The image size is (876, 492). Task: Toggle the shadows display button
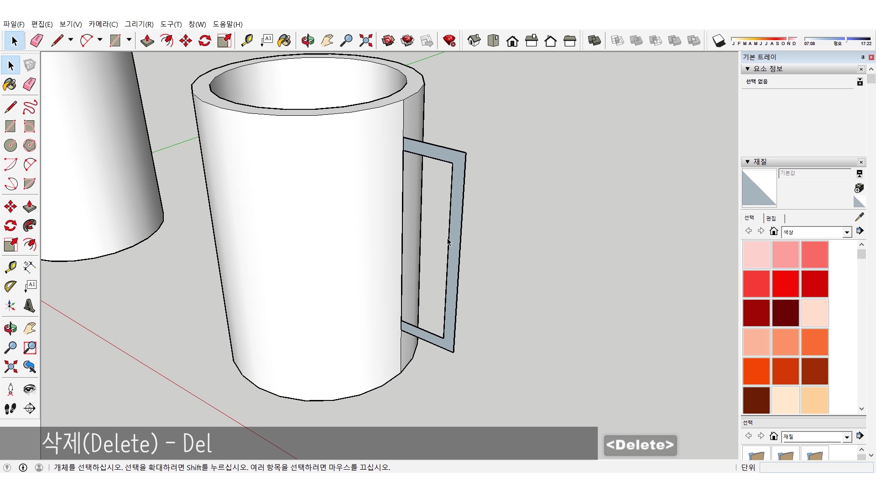(719, 41)
